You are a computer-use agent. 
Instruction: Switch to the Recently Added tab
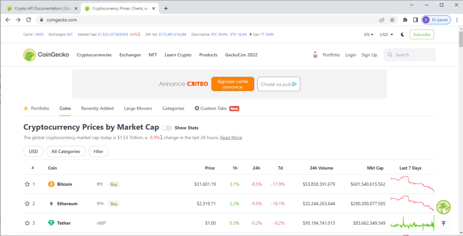point(97,108)
